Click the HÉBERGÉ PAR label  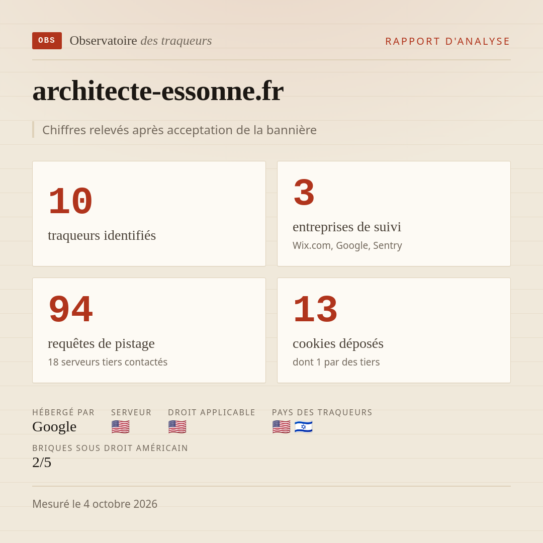tap(63, 412)
